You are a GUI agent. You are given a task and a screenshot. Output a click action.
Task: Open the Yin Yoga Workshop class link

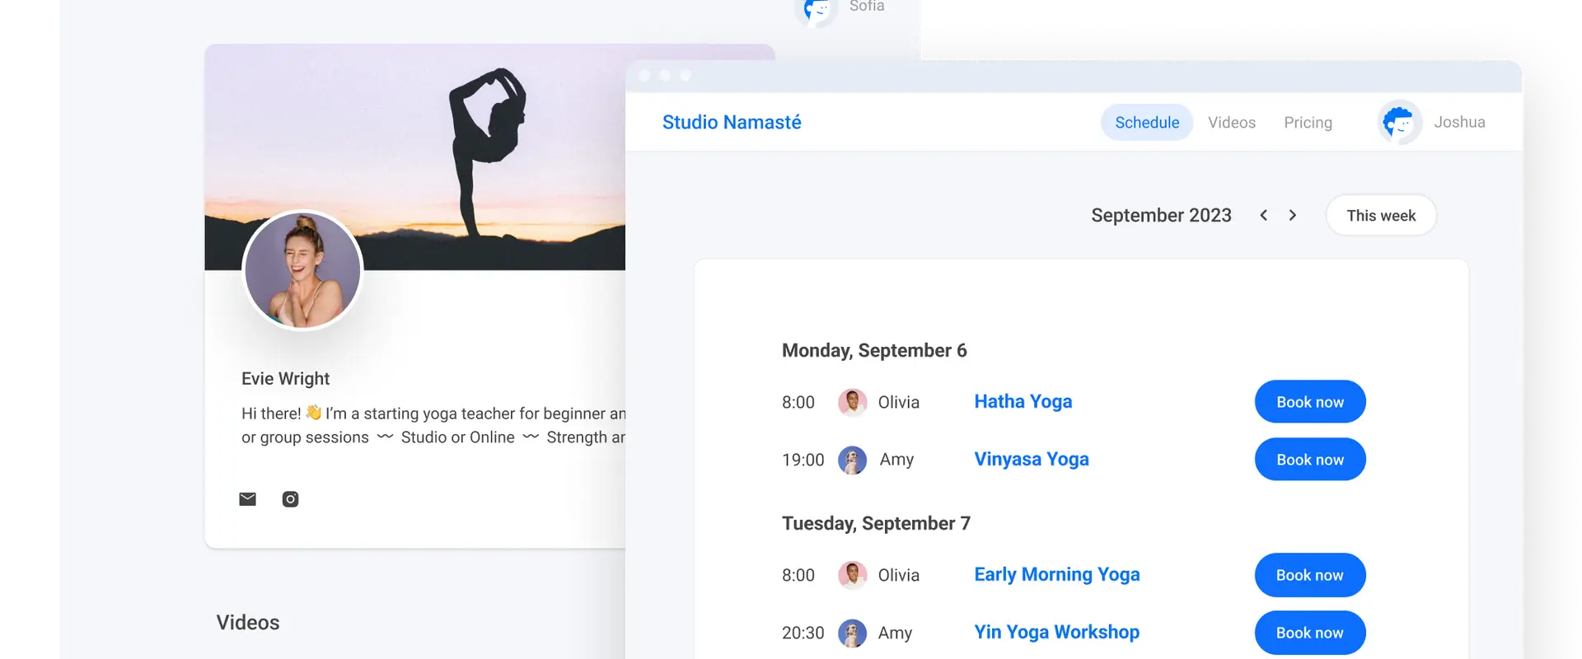click(1057, 633)
